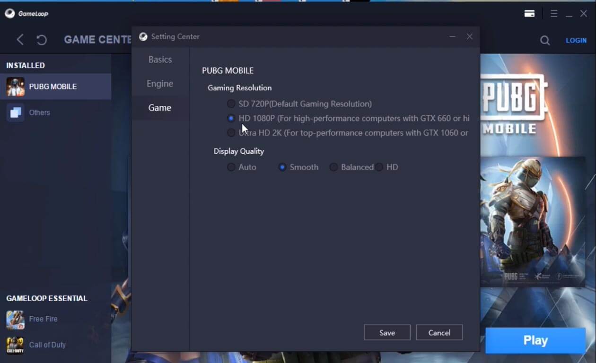The height and width of the screenshot is (363, 596).
Task: Go back with the left arrow
Action: click(x=20, y=40)
